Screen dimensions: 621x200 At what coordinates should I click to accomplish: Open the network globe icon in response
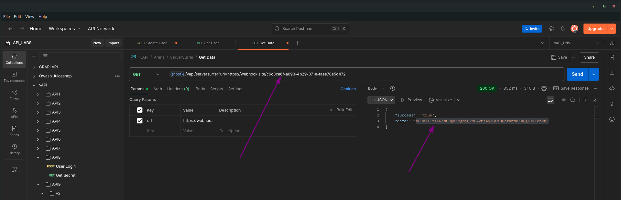544,88
